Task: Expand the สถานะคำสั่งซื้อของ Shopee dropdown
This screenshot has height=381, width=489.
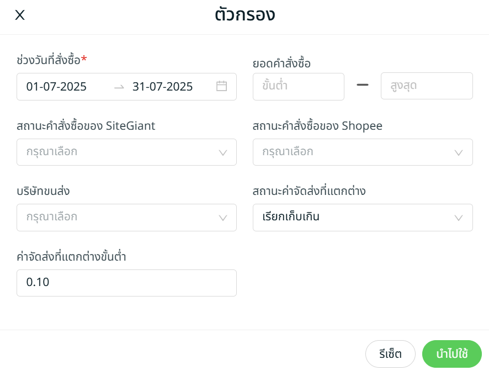Action: (x=356, y=152)
